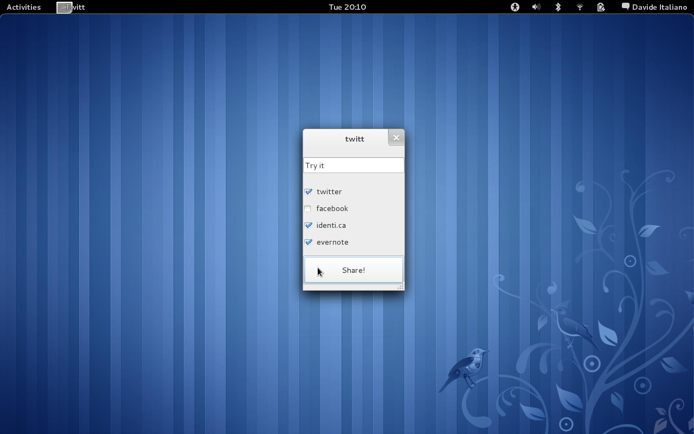
Task: Open the Wi-Fi network icon
Action: (x=580, y=7)
